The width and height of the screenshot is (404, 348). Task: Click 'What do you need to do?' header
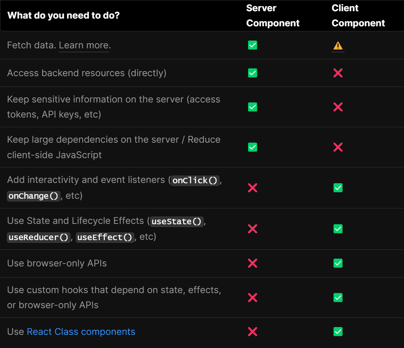[63, 15]
